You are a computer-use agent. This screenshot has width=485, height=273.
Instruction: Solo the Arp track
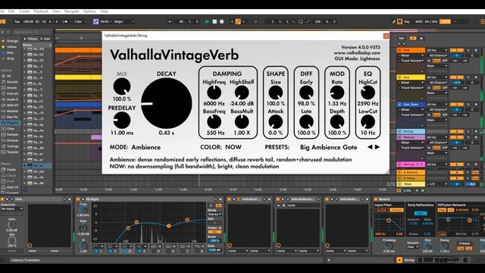(x=468, y=77)
